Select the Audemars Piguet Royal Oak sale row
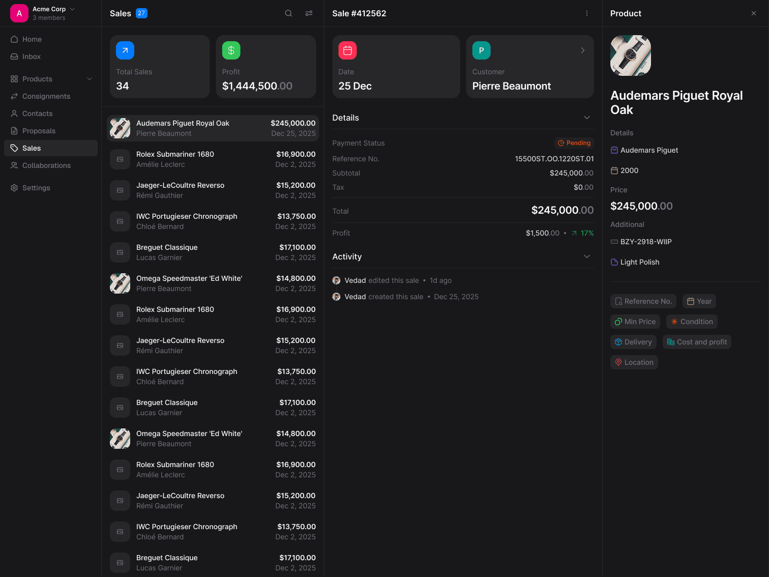This screenshot has width=769, height=577. pyautogui.click(x=213, y=128)
